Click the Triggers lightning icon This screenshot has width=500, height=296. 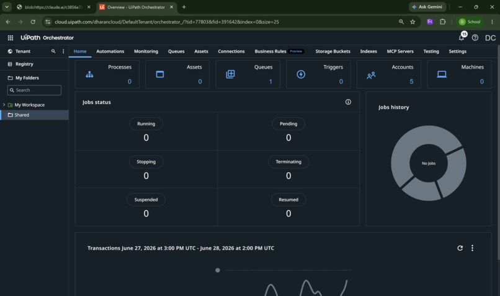tap(301, 74)
